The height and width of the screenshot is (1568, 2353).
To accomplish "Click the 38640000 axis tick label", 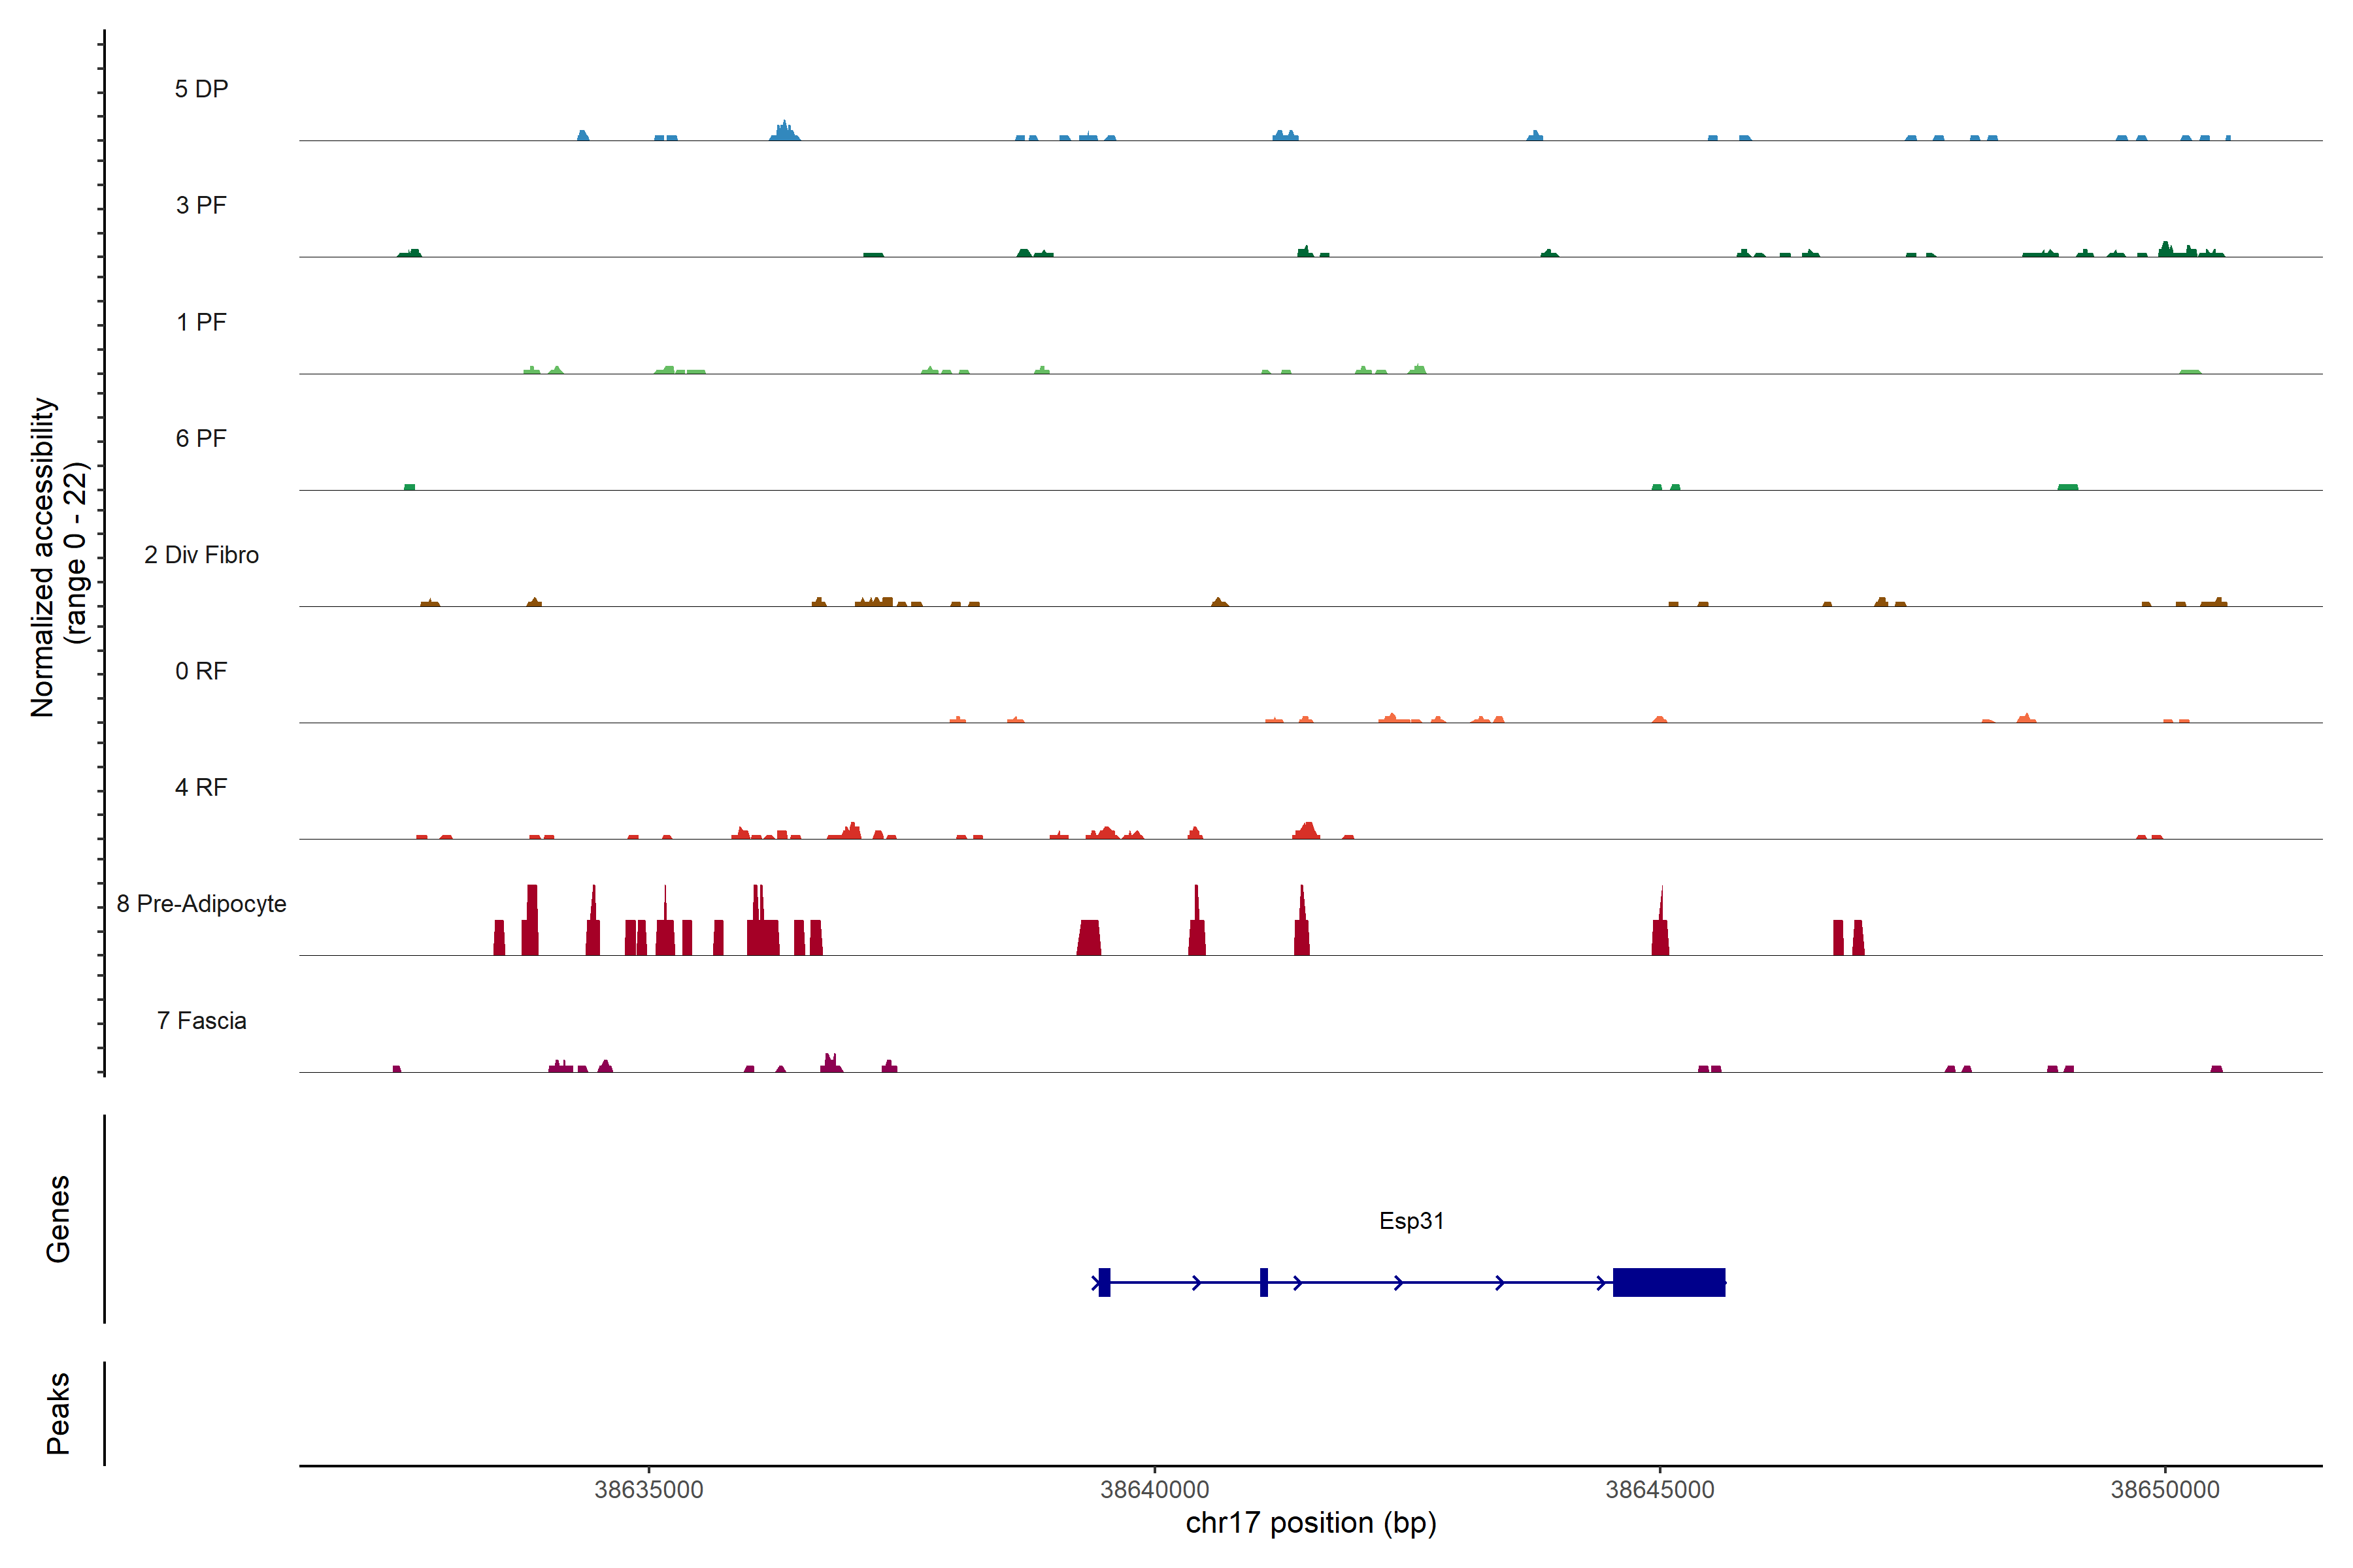I will pyautogui.click(x=1154, y=1489).
